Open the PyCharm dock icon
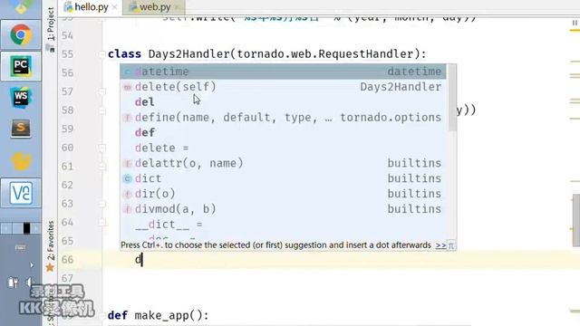This screenshot has width=580, height=326. point(21,66)
